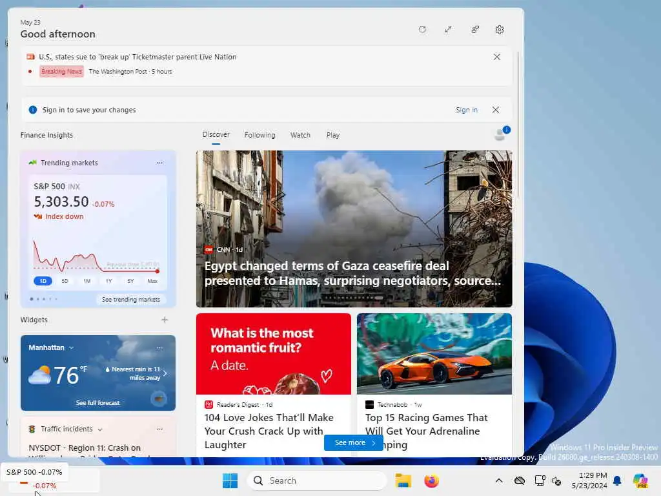Open the personalize feed icon in header

tap(475, 30)
